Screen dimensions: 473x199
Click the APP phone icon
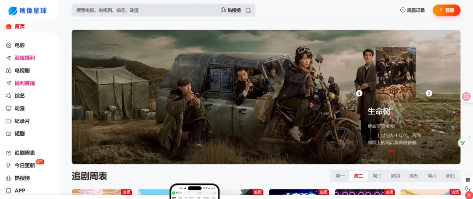pyautogui.click(x=8, y=191)
